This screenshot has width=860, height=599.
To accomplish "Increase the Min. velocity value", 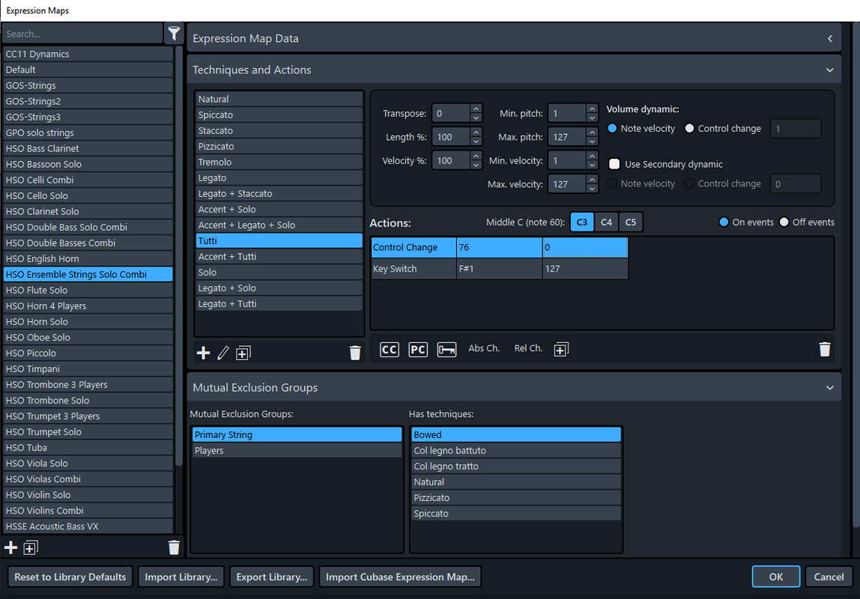I will click(592, 156).
